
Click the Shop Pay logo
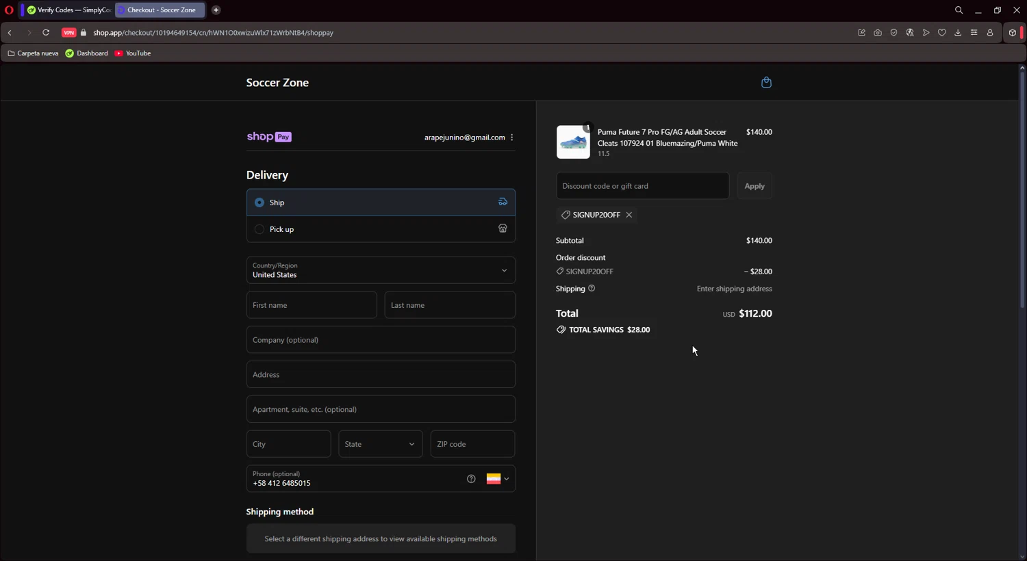tap(269, 137)
